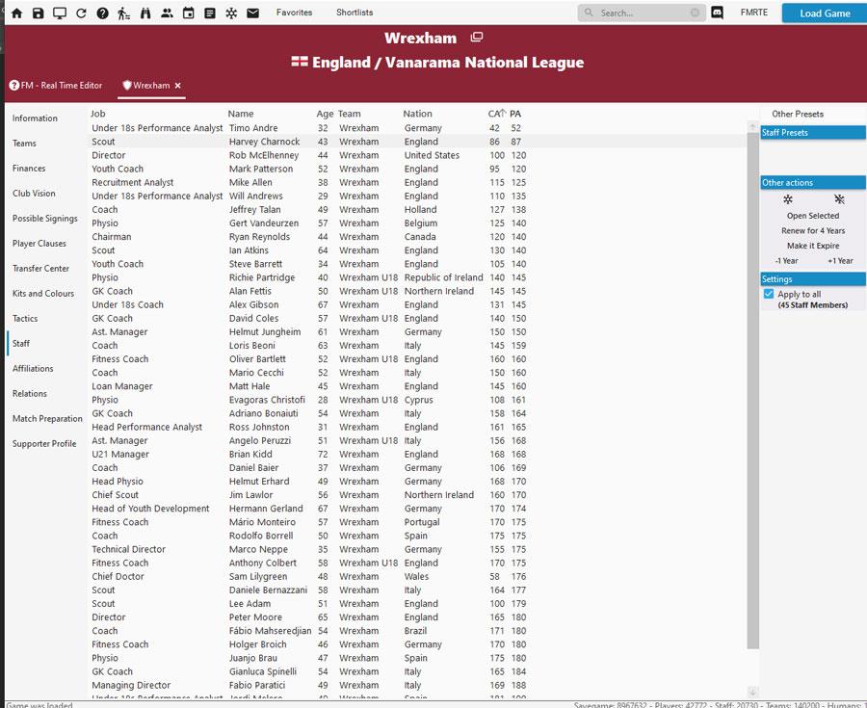Open the Relations section
Viewport: 867px width, 708px height.
29,394
